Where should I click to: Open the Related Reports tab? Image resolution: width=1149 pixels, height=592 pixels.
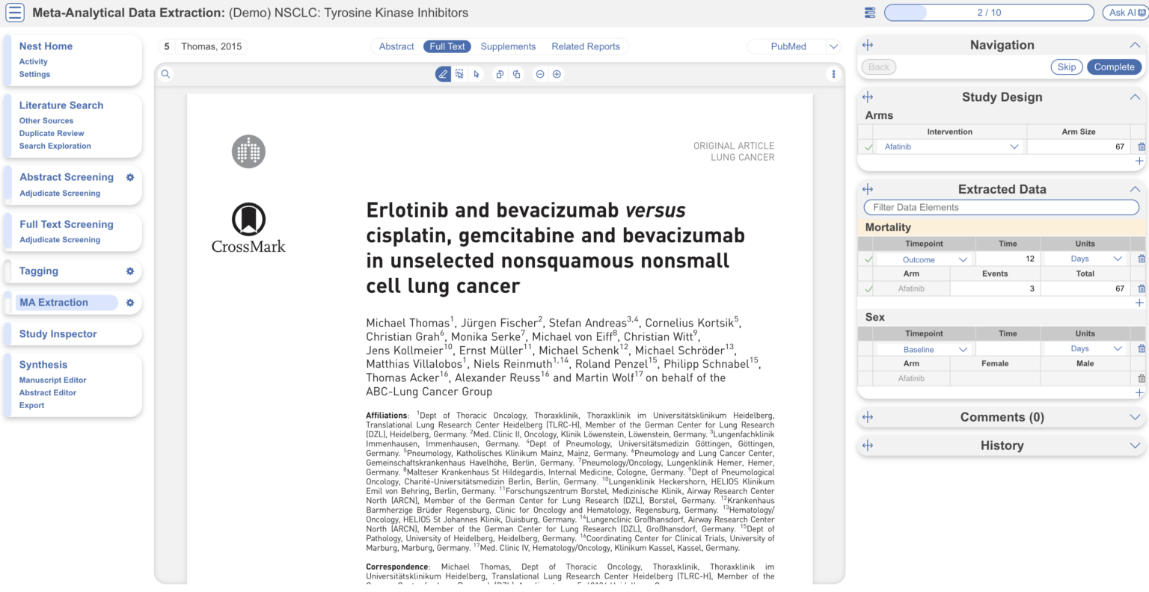point(586,46)
